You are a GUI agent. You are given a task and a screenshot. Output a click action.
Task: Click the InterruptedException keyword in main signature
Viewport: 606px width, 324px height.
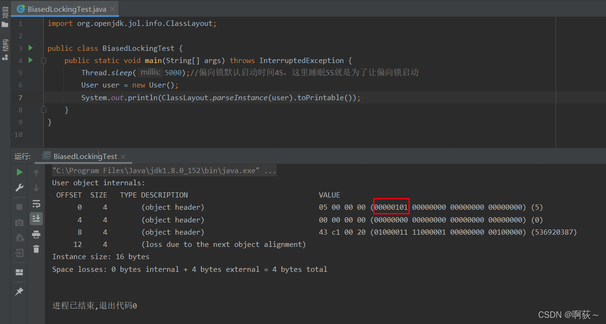[302, 60]
